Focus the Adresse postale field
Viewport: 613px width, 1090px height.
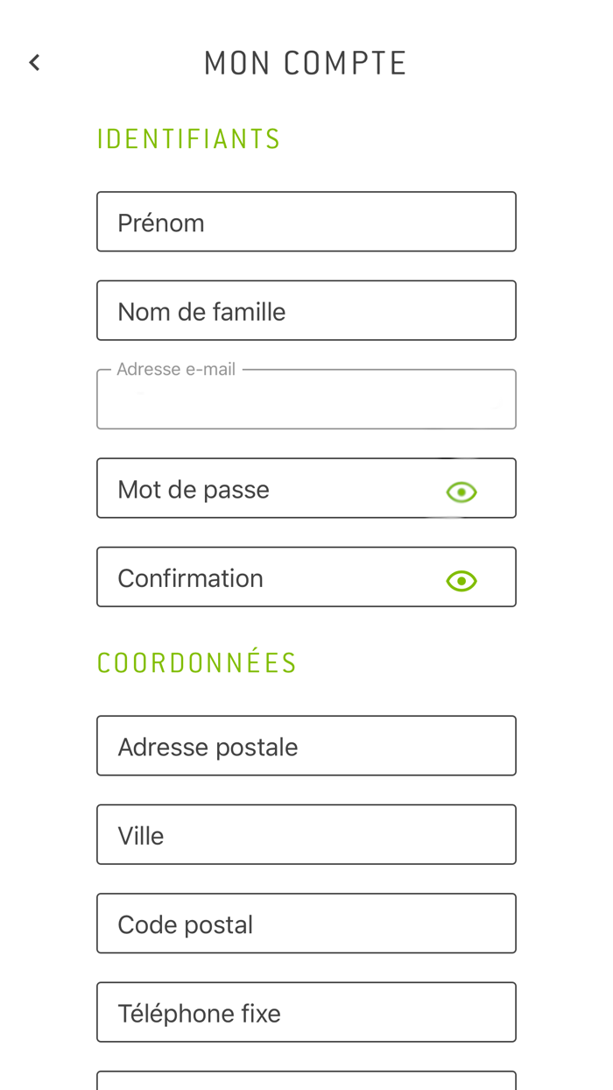tap(306, 747)
